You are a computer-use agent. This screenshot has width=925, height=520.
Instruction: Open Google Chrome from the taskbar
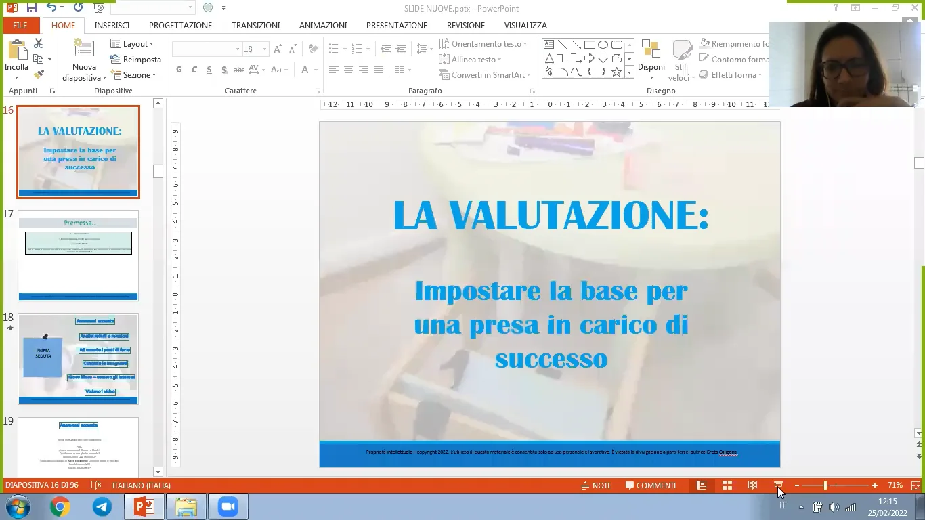60,506
